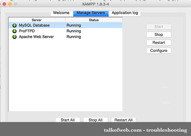Click the green status icon for MySQL Database
Screen dimensions: 191x136
click(14, 25)
